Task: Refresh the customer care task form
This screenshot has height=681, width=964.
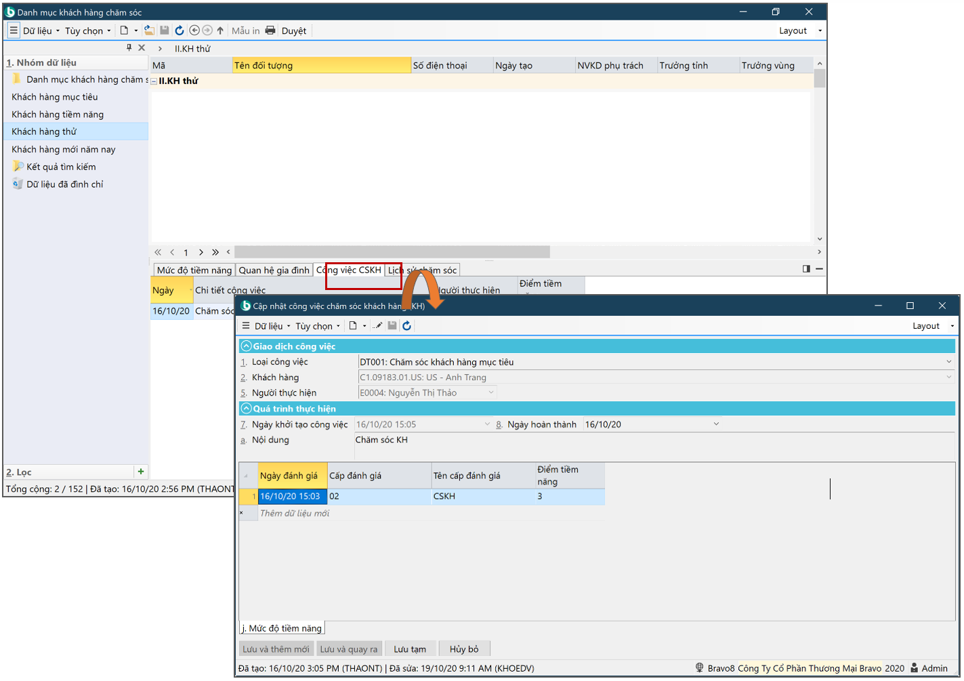Action: pos(406,326)
